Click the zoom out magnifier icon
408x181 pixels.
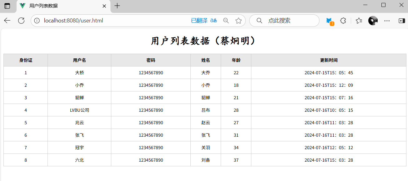[226, 21]
